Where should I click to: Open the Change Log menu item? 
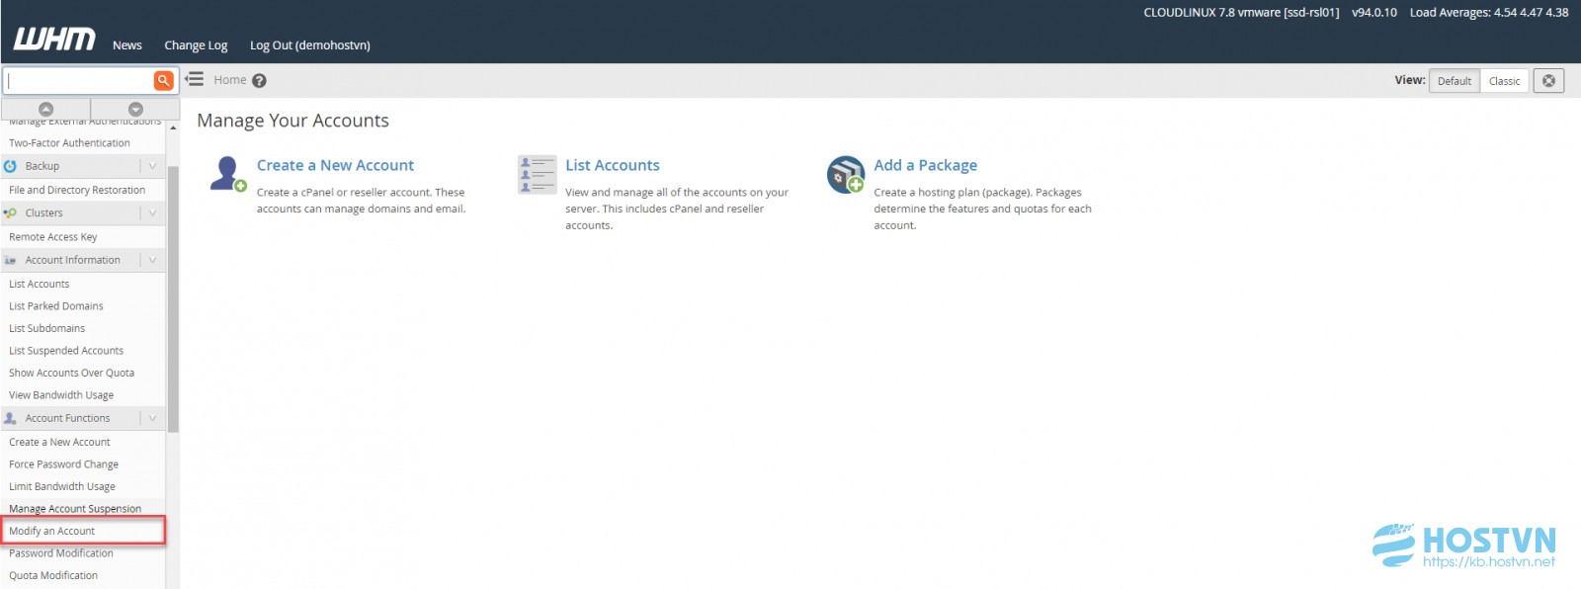(x=196, y=45)
